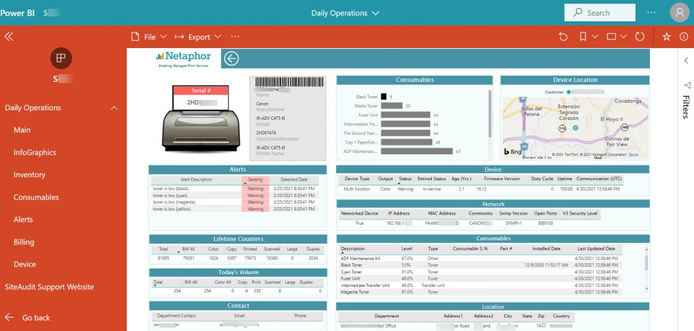Click lifetime Total value 81085
The width and height of the screenshot is (694, 331).
163,258
